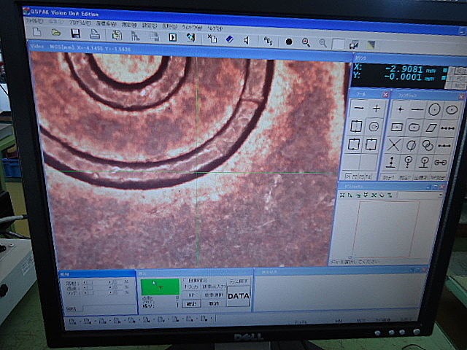
Task: Click the run program play icon
Action: [x=173, y=37]
